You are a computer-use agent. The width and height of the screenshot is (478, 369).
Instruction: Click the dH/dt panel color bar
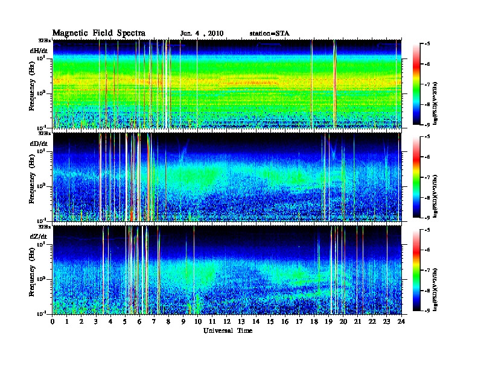pos(416,84)
